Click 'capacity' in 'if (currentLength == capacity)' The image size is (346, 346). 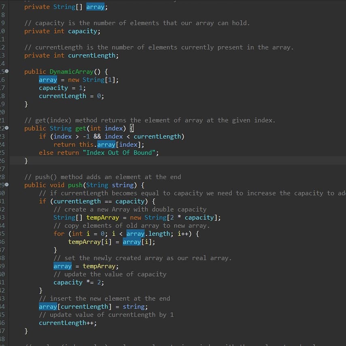(x=130, y=201)
